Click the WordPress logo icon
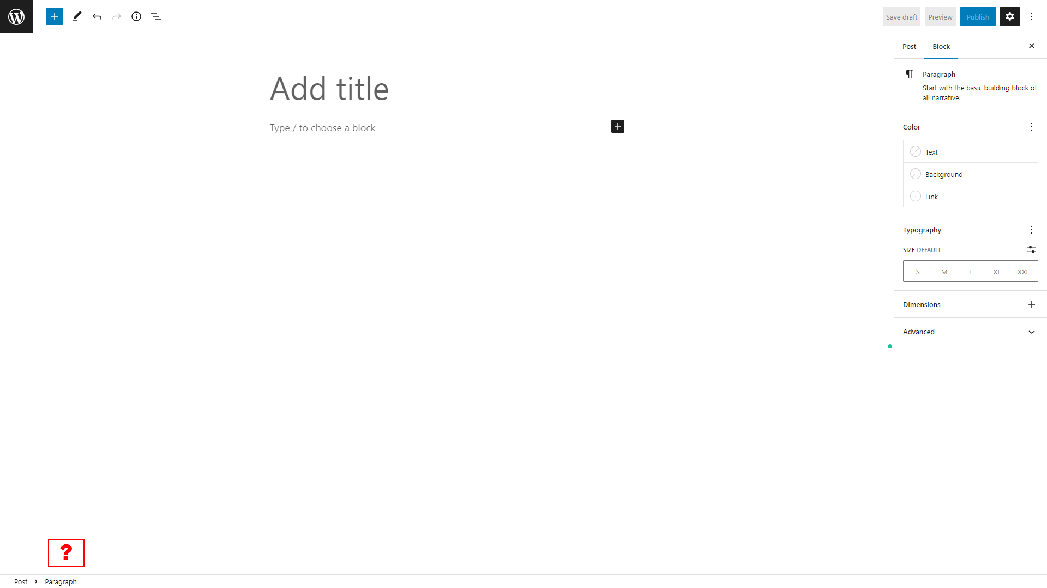Screen dimensions: 1047x588 16,16
